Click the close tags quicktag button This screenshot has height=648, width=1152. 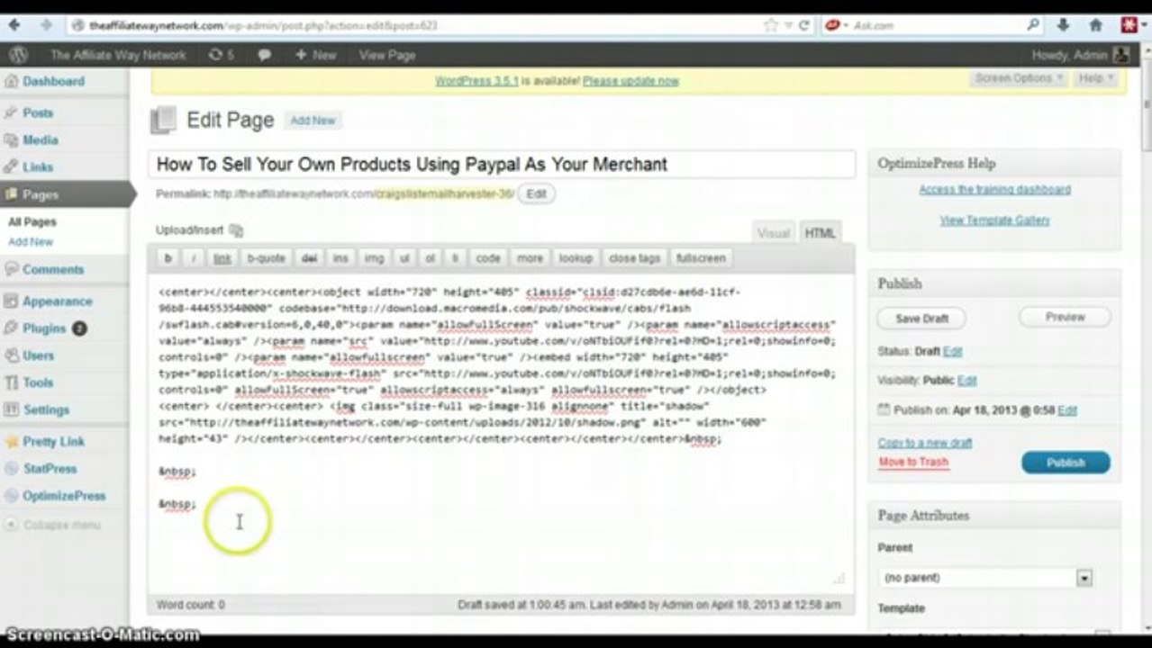[x=635, y=258]
